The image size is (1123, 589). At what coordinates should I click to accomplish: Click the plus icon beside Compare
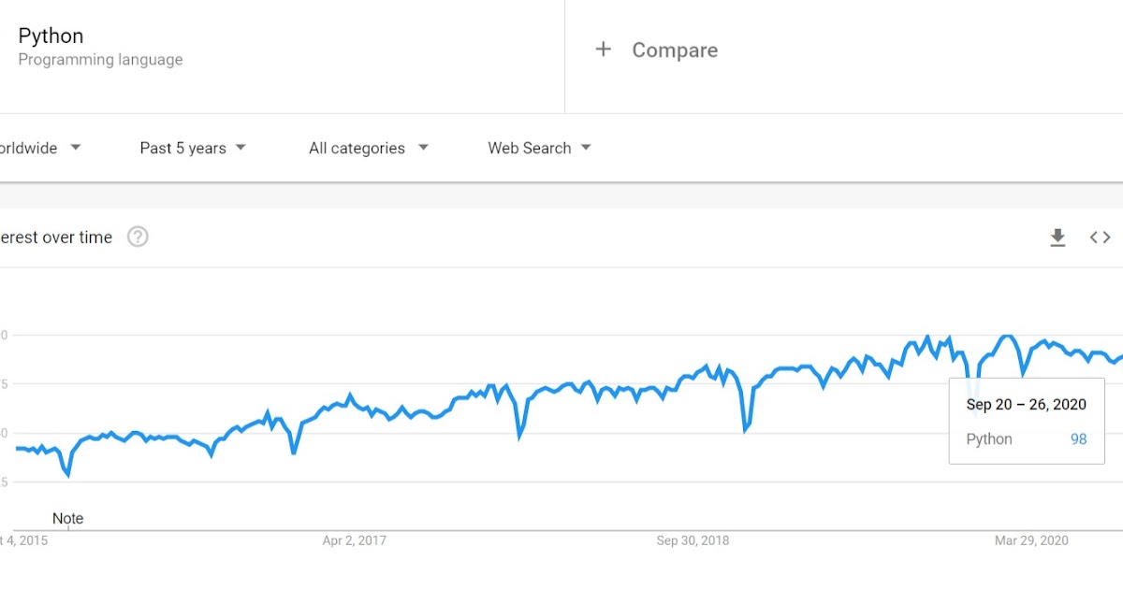604,50
